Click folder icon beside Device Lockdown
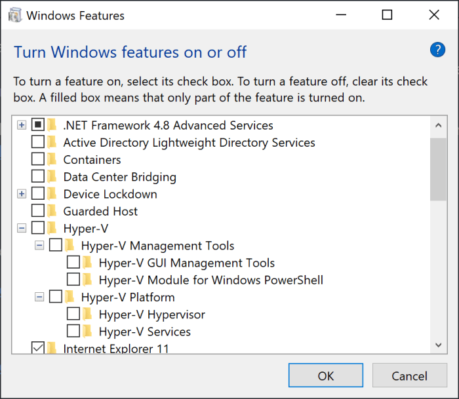This screenshot has height=399, width=459. pos(52,194)
